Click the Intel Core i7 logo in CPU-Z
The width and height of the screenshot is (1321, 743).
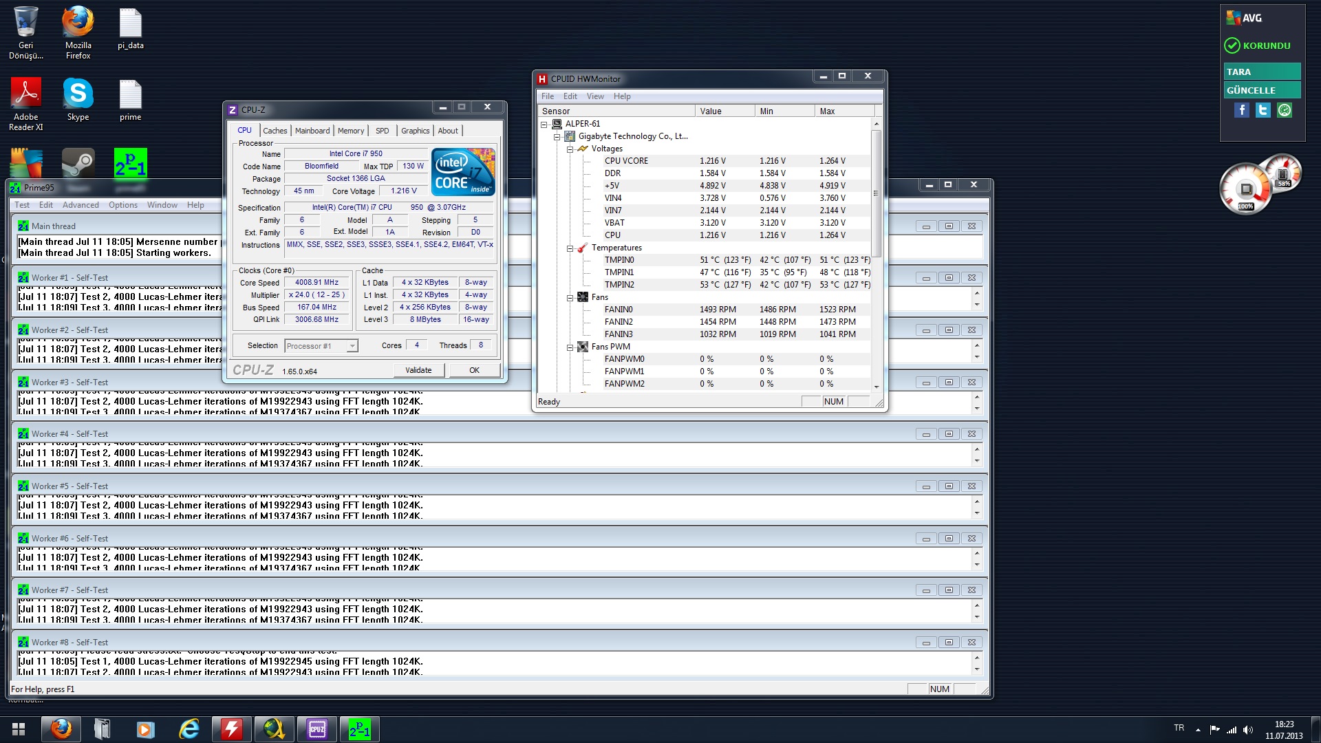463,171
